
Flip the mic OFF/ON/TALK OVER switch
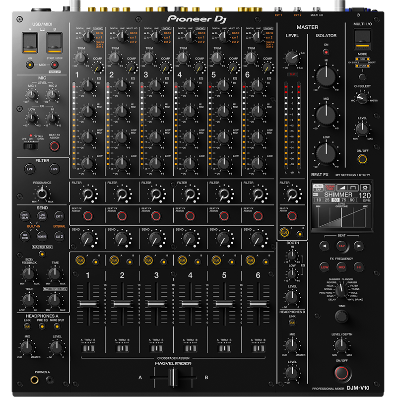click(x=31, y=146)
